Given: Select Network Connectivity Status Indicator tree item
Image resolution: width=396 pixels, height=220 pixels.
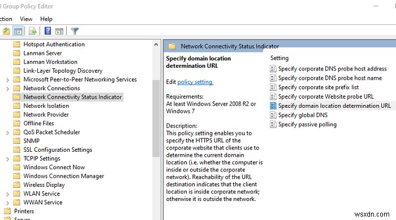Looking at the screenshot, I should pyautogui.click(x=68, y=97).
